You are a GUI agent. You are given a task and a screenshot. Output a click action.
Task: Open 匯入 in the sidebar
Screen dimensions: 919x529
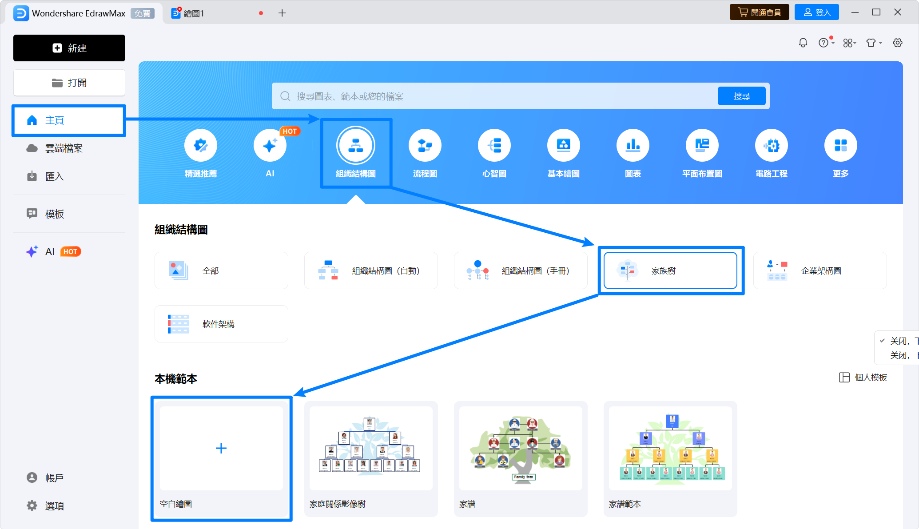coord(69,176)
